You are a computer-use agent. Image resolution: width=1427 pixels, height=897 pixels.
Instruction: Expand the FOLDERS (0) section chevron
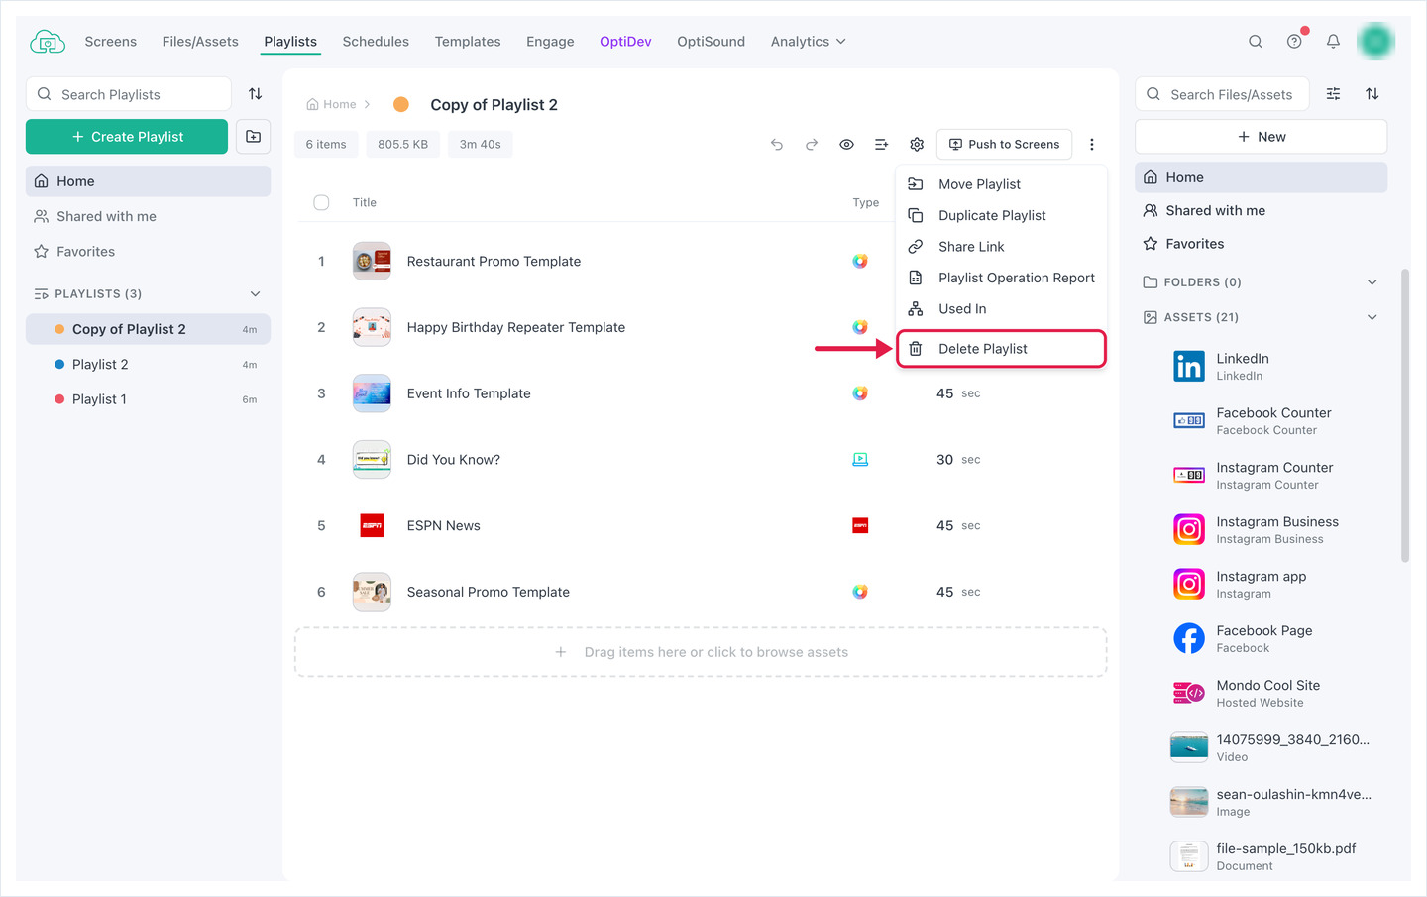1372,282
